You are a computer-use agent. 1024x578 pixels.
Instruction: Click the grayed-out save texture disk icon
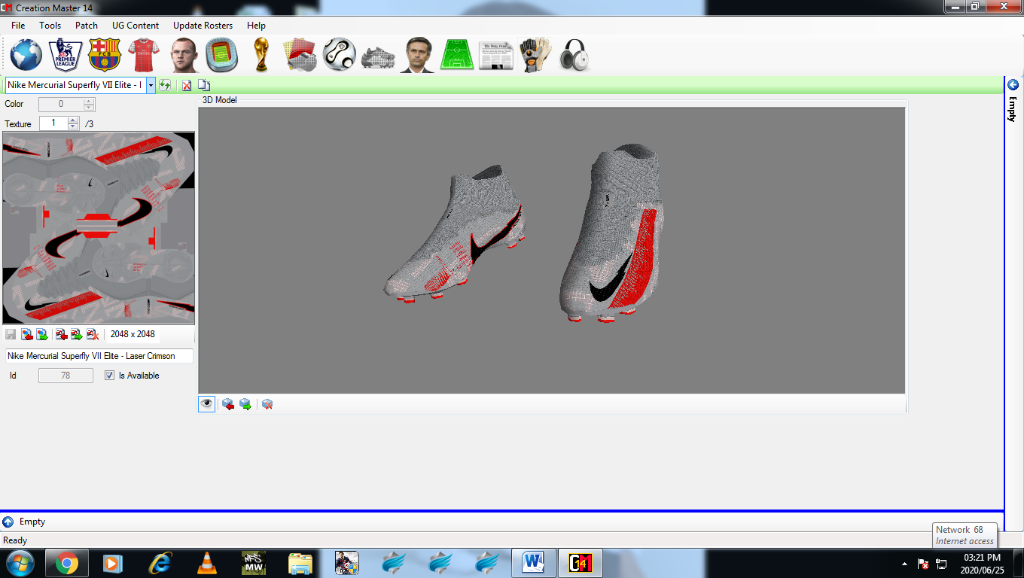[11, 334]
